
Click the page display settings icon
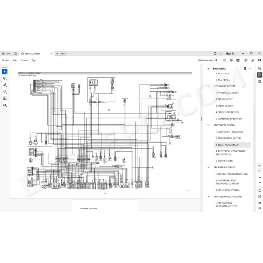(x=260, y=196)
